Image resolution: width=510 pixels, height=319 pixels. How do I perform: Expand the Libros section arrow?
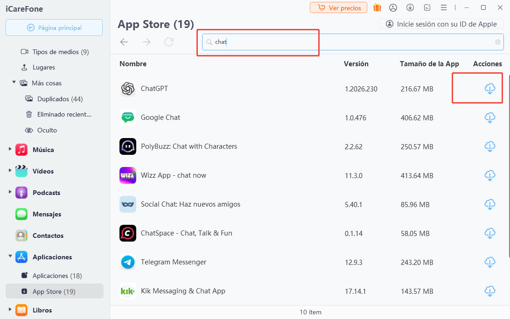10,309
